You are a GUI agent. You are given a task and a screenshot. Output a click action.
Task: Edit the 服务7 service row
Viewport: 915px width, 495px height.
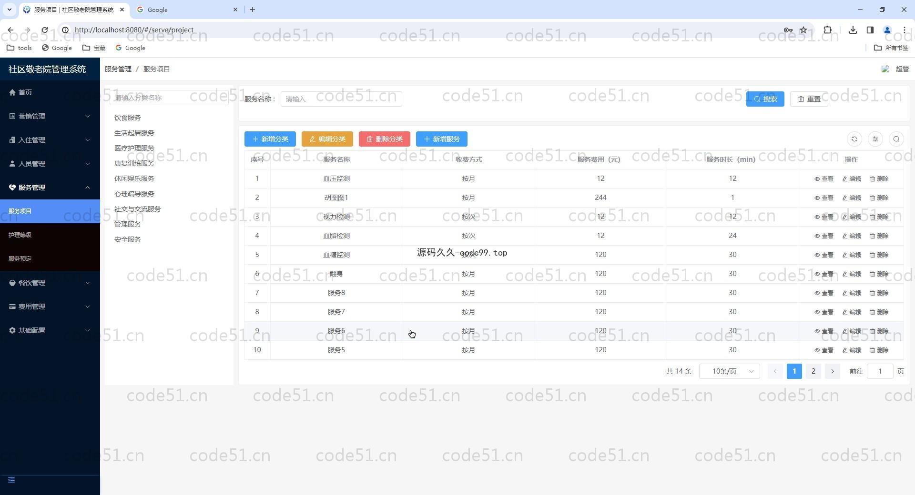point(852,312)
